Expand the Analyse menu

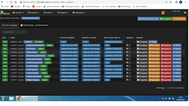click(x=33, y=13)
